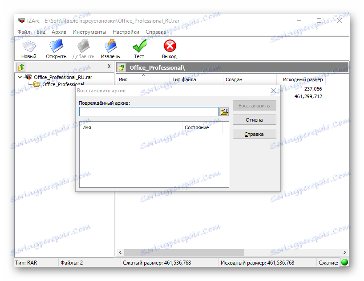Sort by Создан column header
This screenshot has width=364, height=281.
(250, 79)
